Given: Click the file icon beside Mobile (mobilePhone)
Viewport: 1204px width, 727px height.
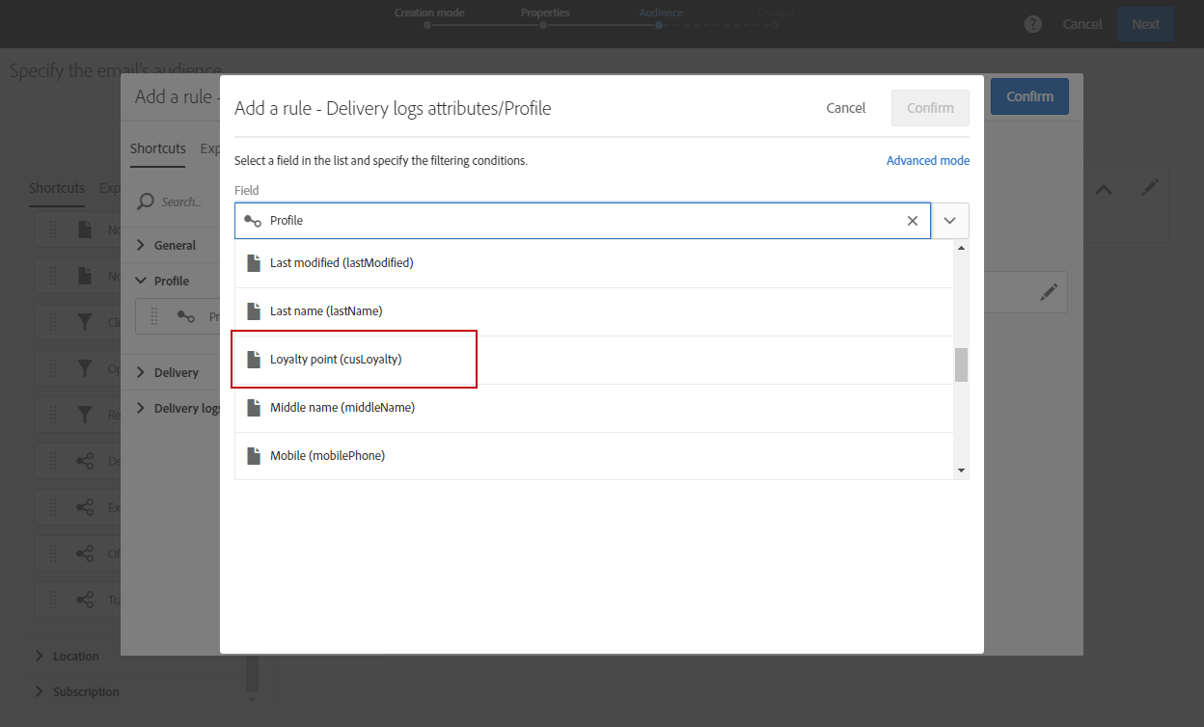Looking at the screenshot, I should tap(254, 456).
